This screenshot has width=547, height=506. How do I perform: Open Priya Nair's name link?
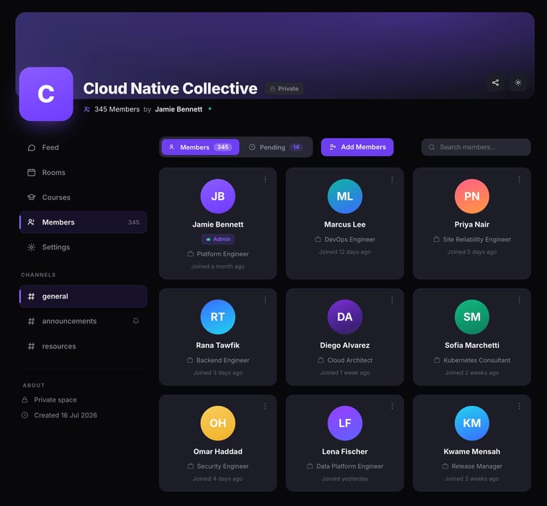471,225
